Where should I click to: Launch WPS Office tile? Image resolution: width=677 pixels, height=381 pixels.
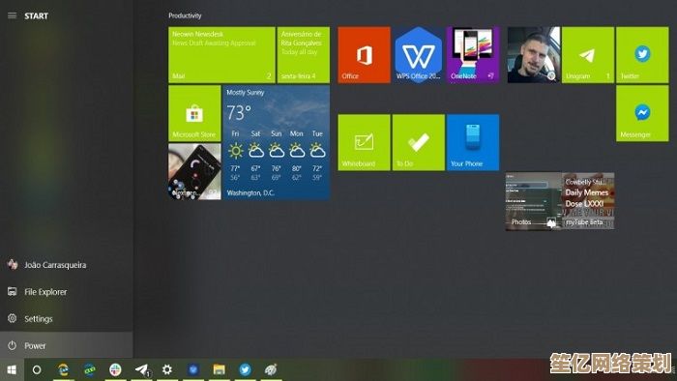[x=419, y=55]
